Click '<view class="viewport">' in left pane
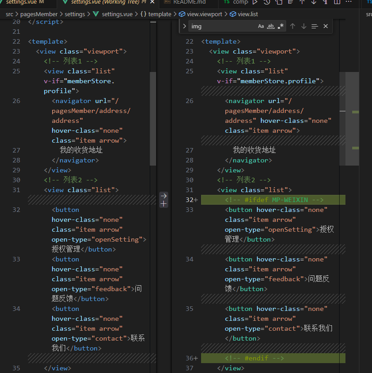The image size is (372, 373). click(81, 51)
